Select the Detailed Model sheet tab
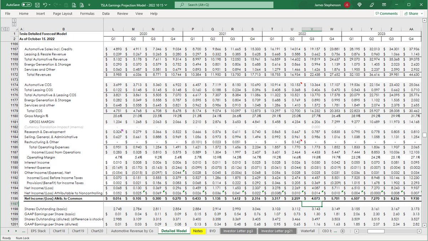 pyautogui.click(x=174, y=231)
